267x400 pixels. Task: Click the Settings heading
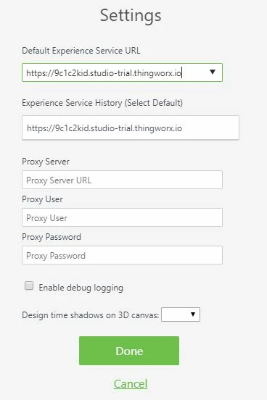click(x=131, y=15)
